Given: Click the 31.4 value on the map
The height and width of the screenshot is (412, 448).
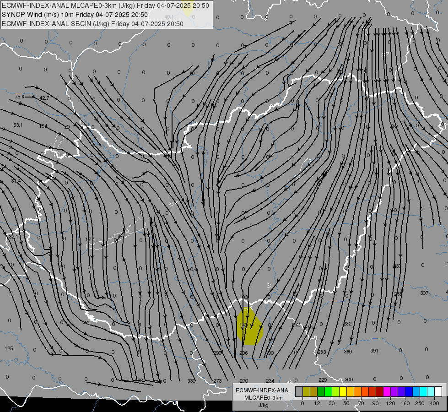Looking at the screenshot, I should (16, 181).
